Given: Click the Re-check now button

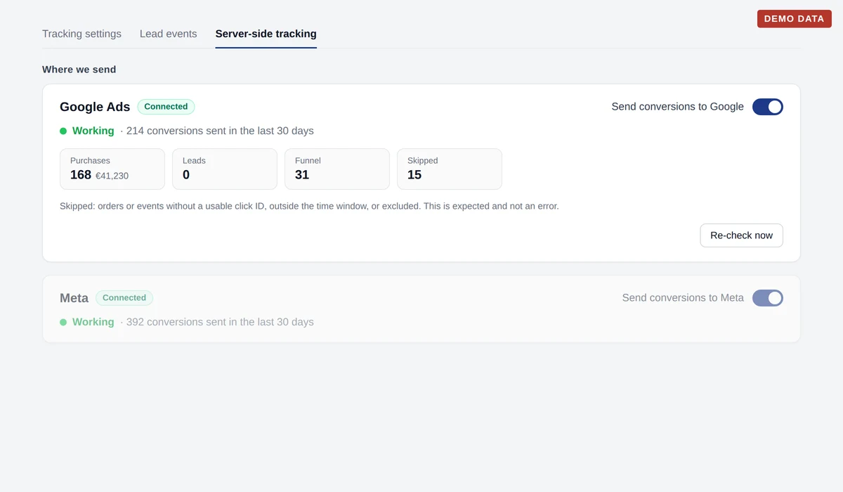Looking at the screenshot, I should pos(742,235).
